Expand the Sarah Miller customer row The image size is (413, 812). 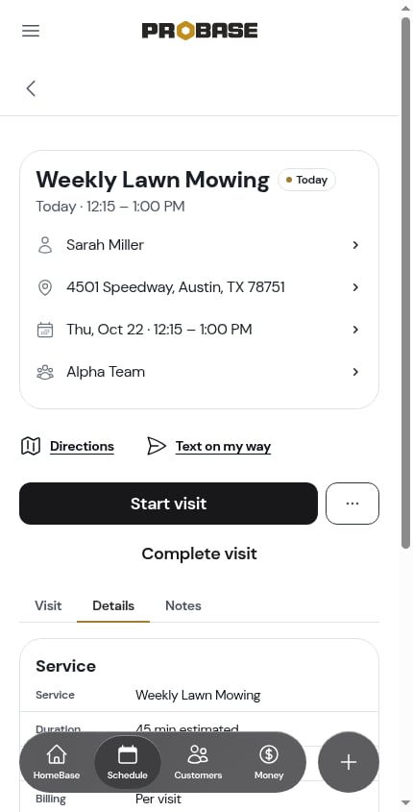[x=199, y=245]
